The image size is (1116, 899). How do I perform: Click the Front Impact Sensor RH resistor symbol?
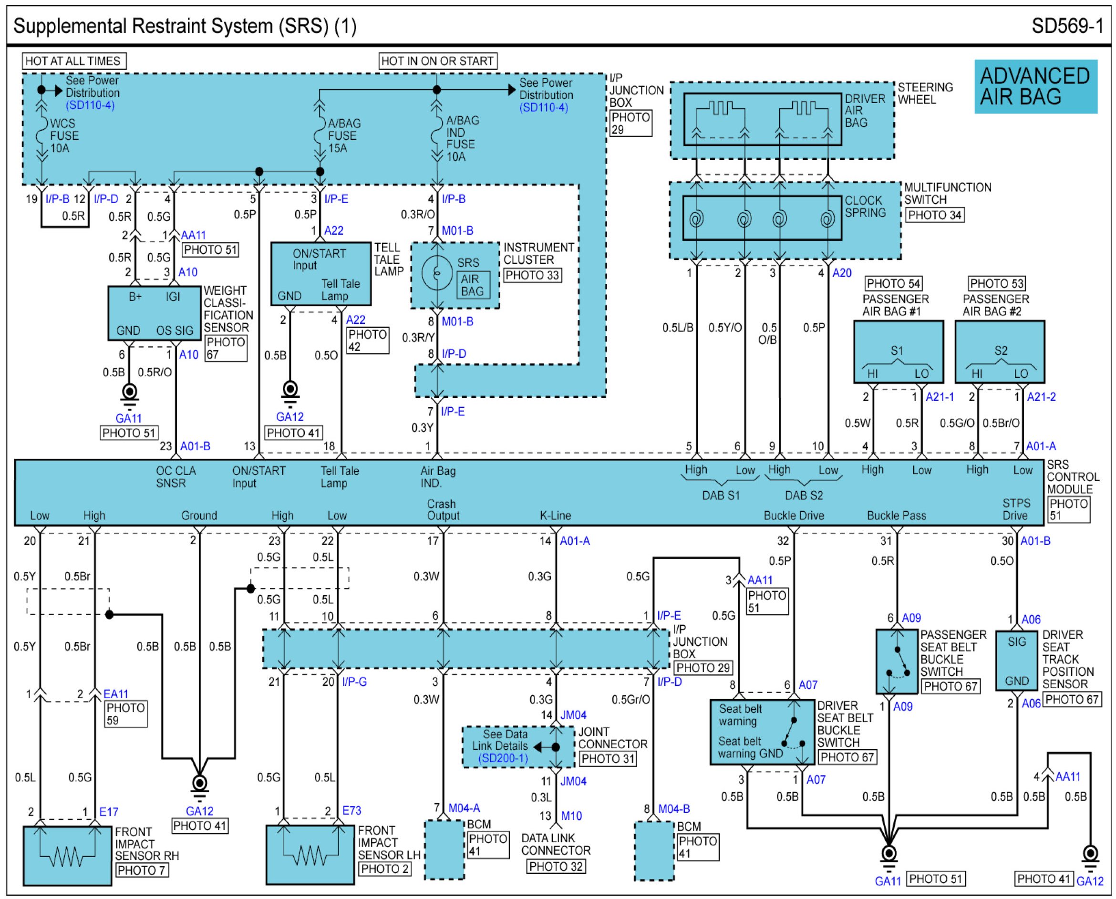point(67,857)
